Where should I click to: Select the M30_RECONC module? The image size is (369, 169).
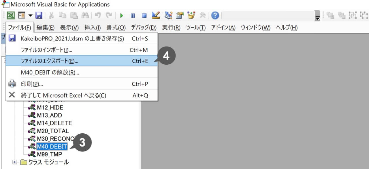click(56, 139)
